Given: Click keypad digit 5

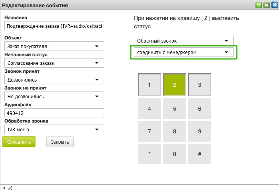Looking at the screenshot, I should click(x=174, y=109).
